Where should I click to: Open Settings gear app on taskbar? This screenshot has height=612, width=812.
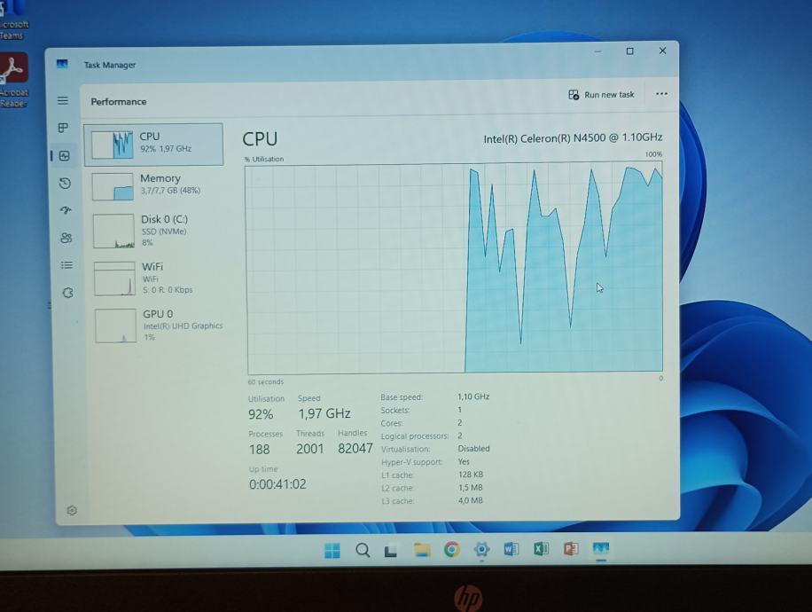[x=481, y=549]
